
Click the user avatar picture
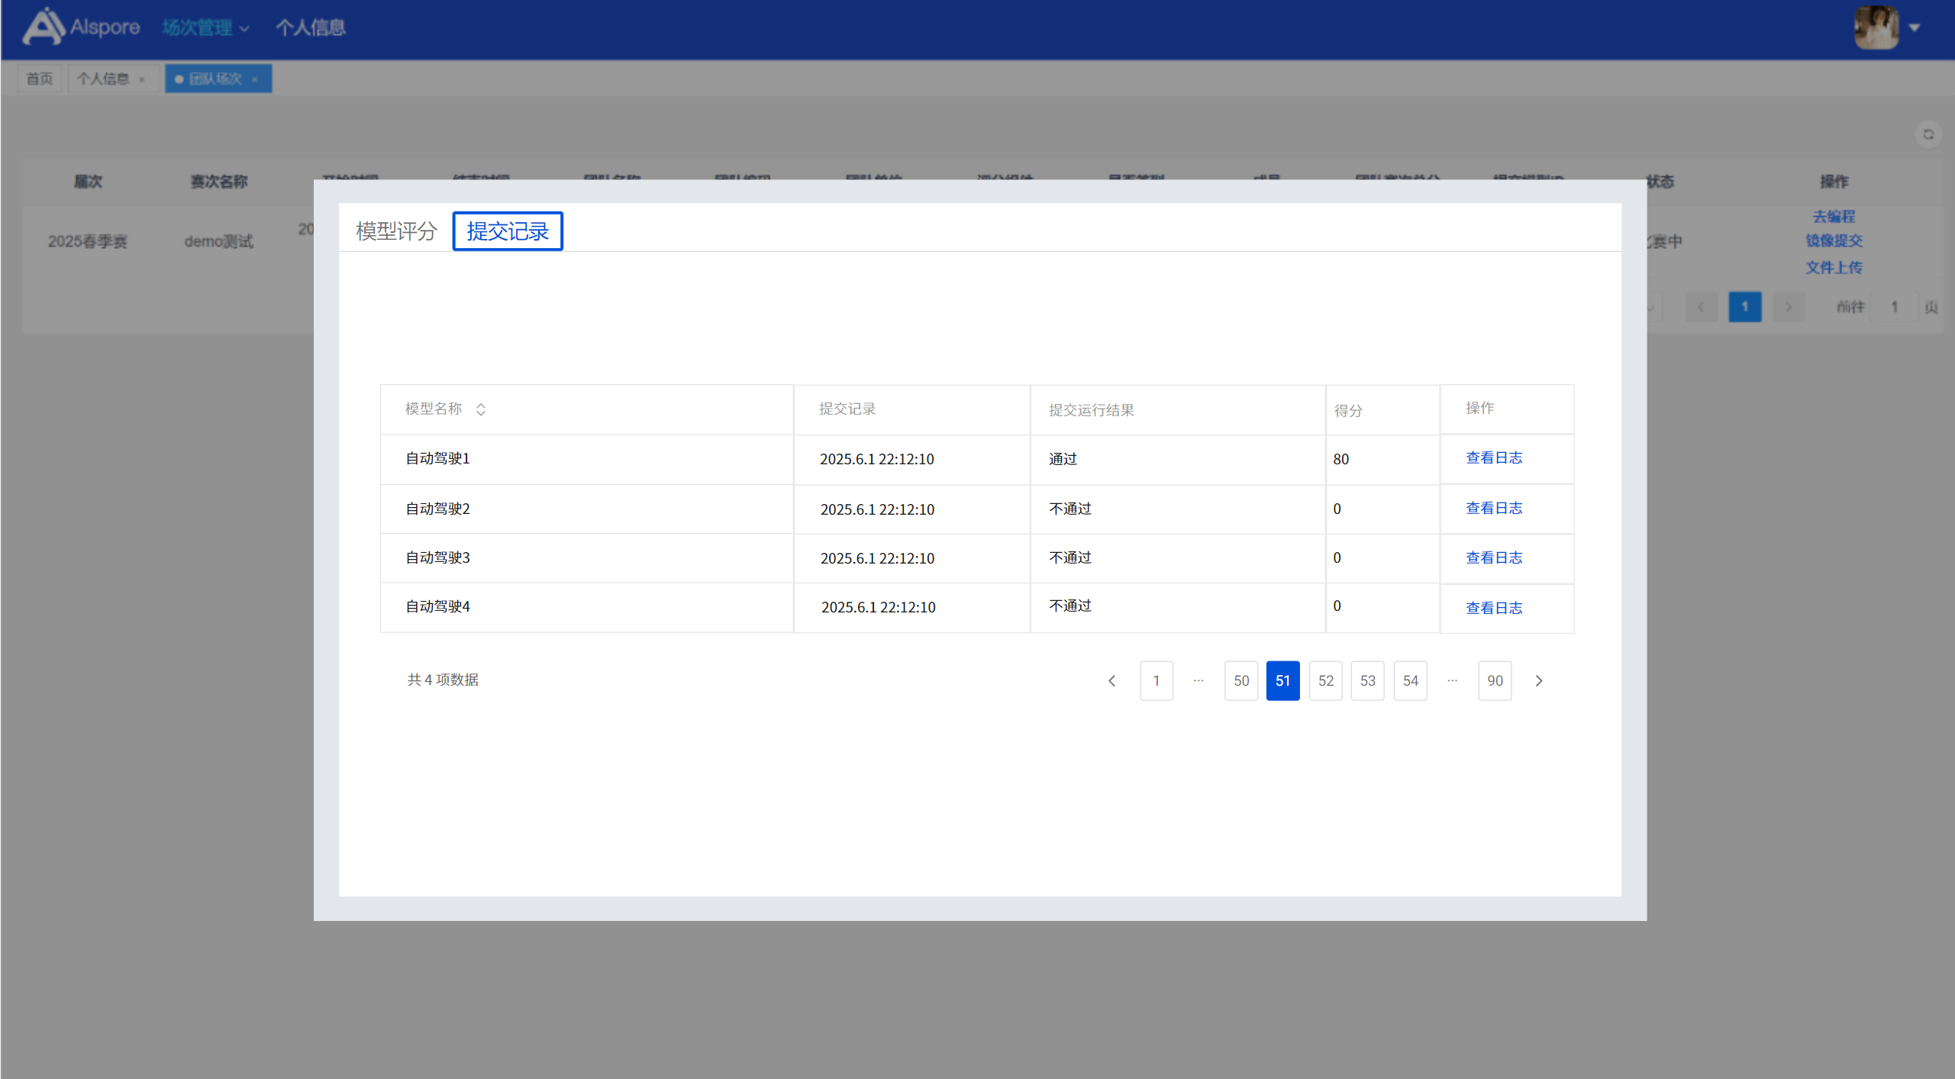[1876, 27]
